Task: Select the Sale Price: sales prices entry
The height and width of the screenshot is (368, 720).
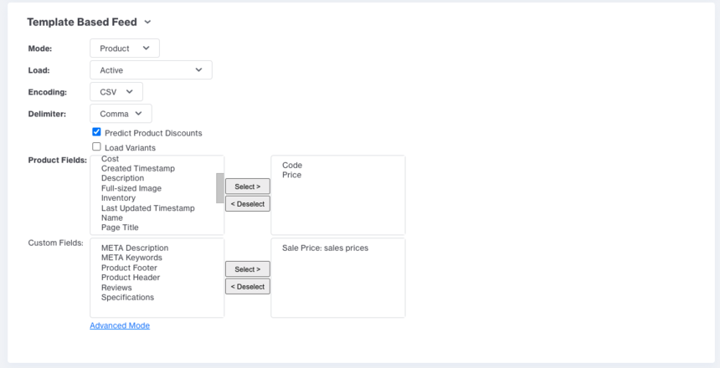Action: tap(325, 248)
